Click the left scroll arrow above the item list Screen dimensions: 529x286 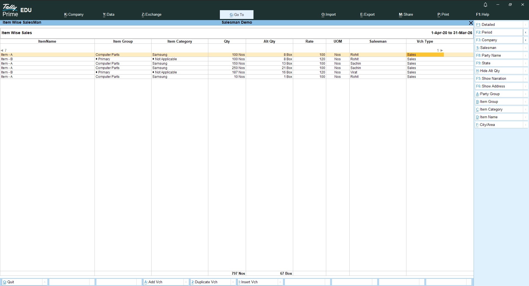tap(2, 50)
